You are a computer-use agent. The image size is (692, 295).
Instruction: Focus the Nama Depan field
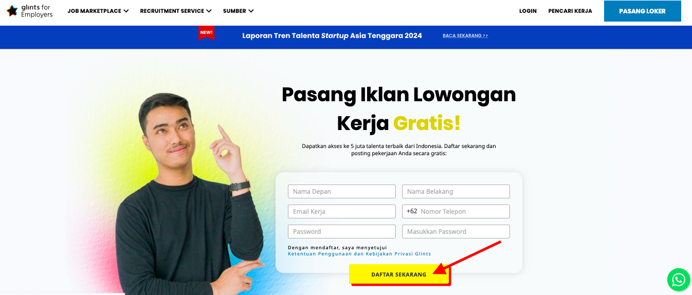(342, 191)
